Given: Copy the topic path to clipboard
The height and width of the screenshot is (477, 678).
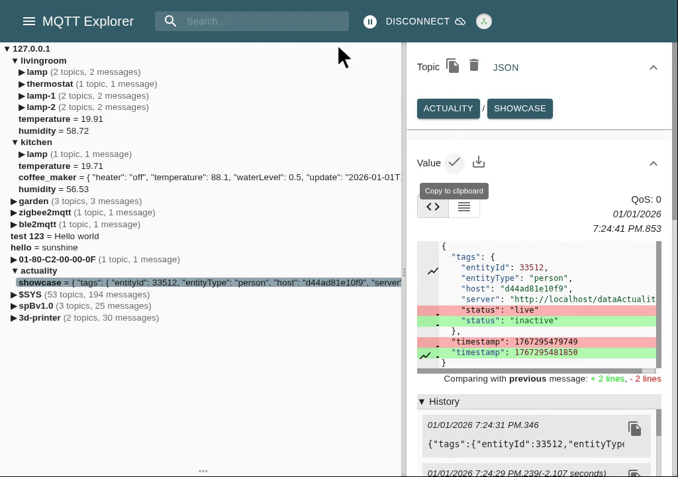Looking at the screenshot, I should point(453,66).
